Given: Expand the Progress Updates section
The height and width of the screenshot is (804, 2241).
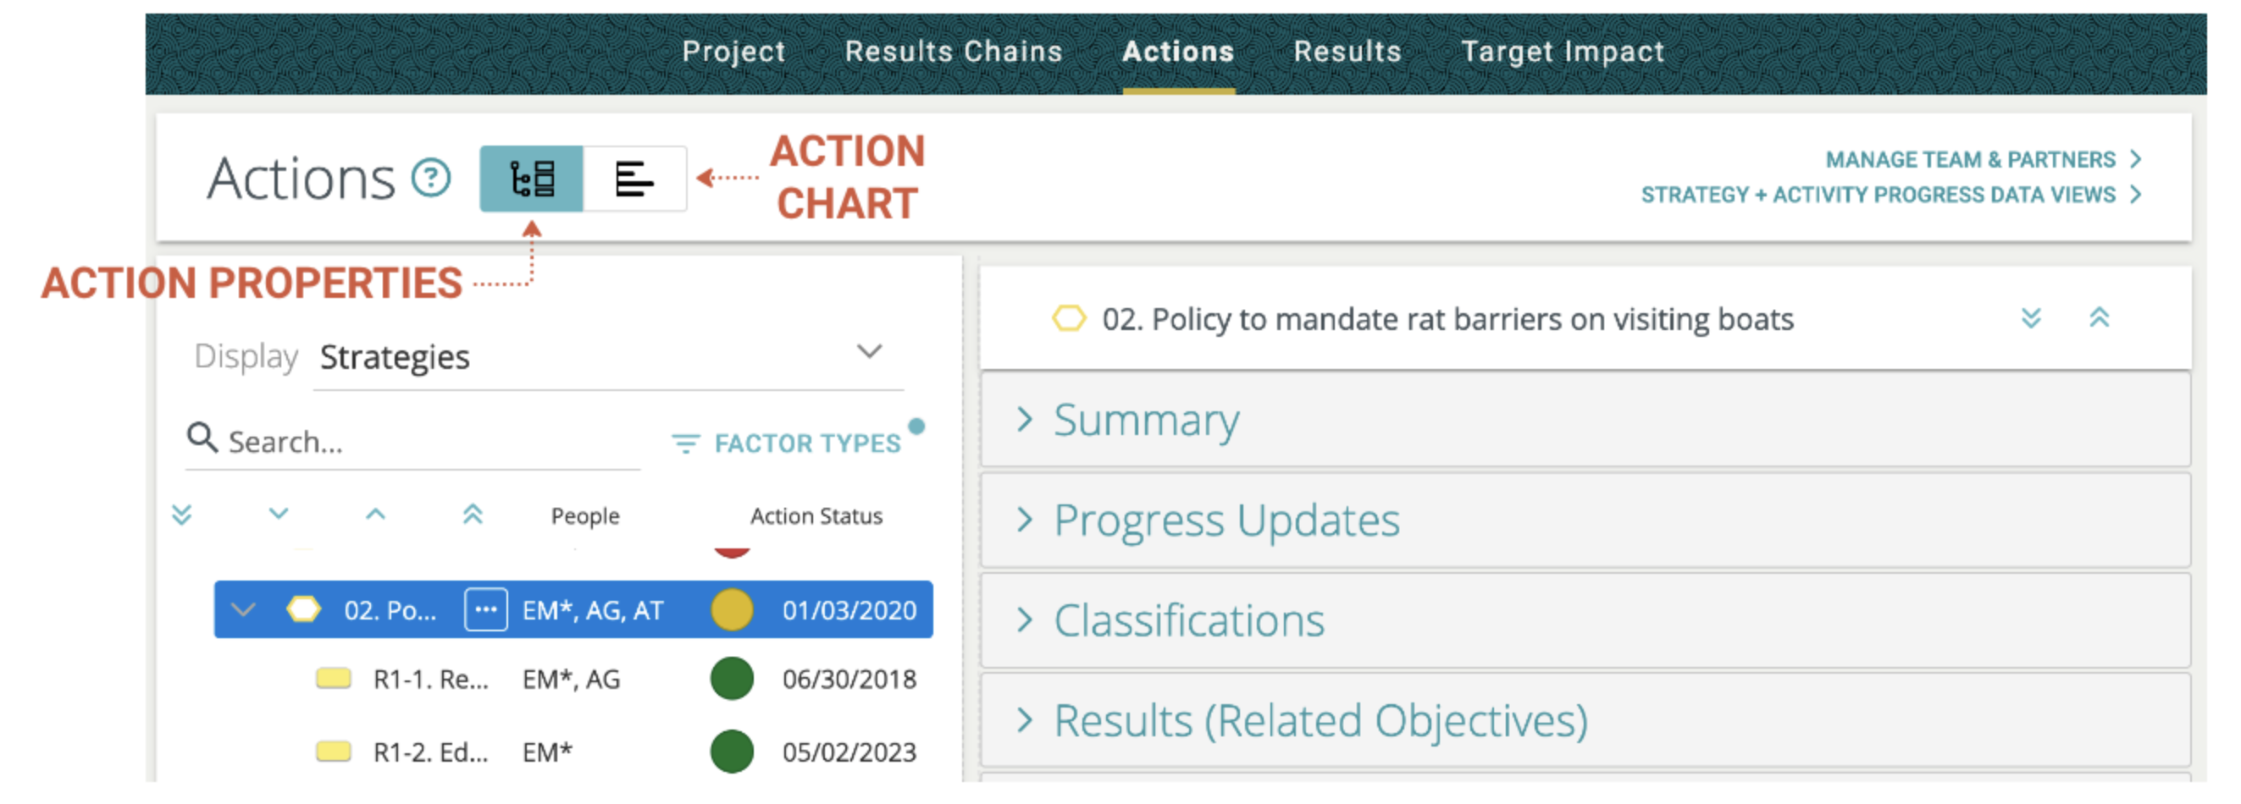Looking at the screenshot, I should [x=1225, y=520].
